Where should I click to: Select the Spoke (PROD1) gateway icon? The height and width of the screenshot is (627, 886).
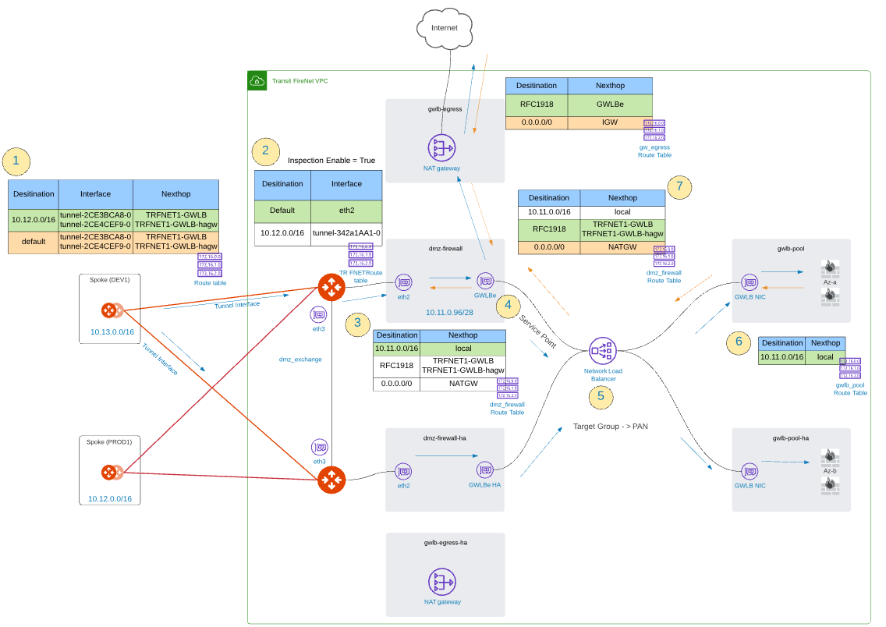pyautogui.click(x=112, y=472)
